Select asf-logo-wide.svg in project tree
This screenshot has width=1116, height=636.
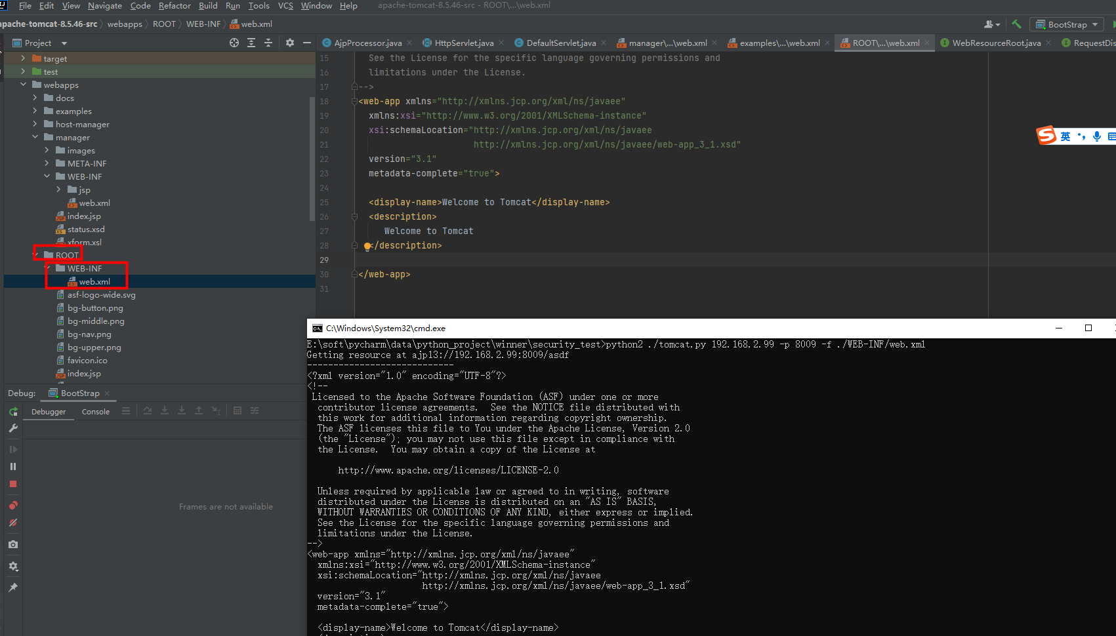point(100,294)
